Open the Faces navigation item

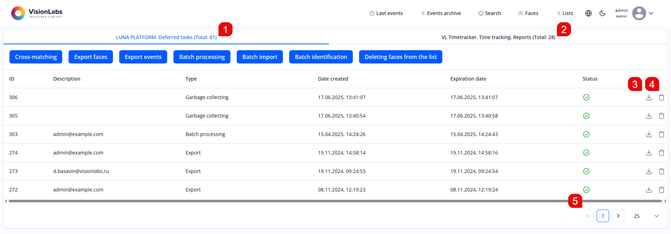528,13
